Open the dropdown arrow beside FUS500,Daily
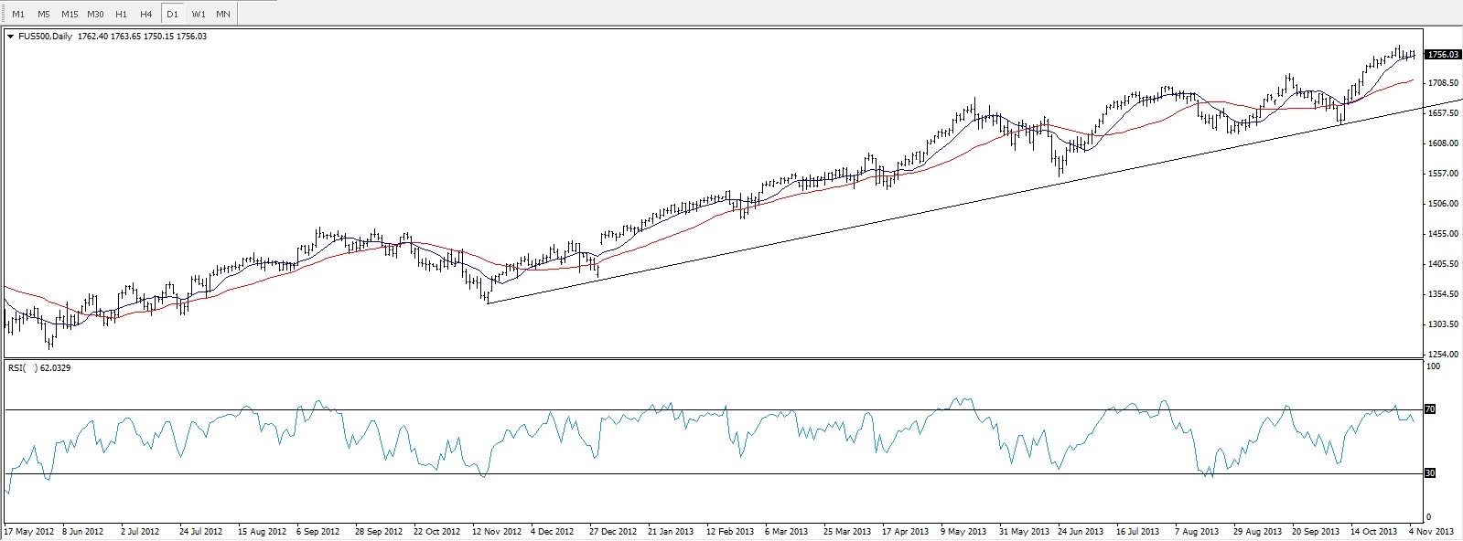This screenshot has height=541, width=1463. coord(10,37)
